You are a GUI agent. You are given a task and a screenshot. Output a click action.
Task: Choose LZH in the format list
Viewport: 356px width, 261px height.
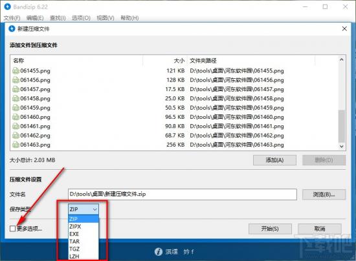pos(83,256)
